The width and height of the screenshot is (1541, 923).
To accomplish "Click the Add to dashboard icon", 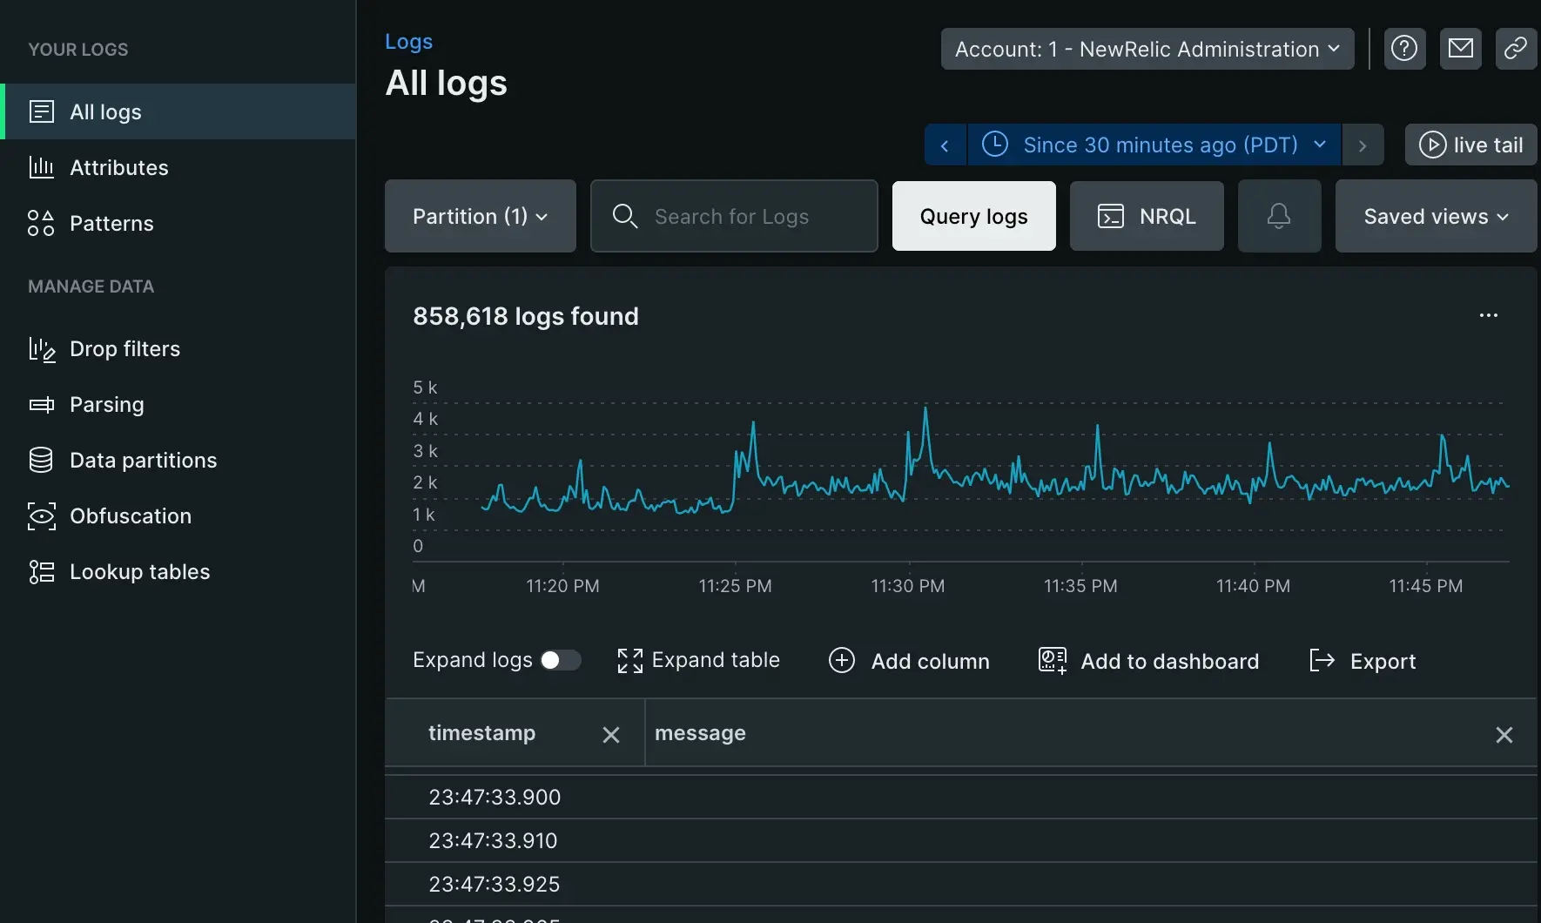I will tap(1053, 660).
